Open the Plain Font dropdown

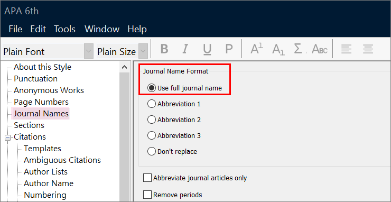click(89, 51)
